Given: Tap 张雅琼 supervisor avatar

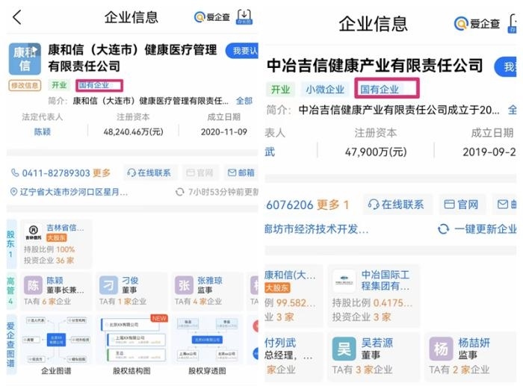Looking at the screenshot, I should coord(185,285).
